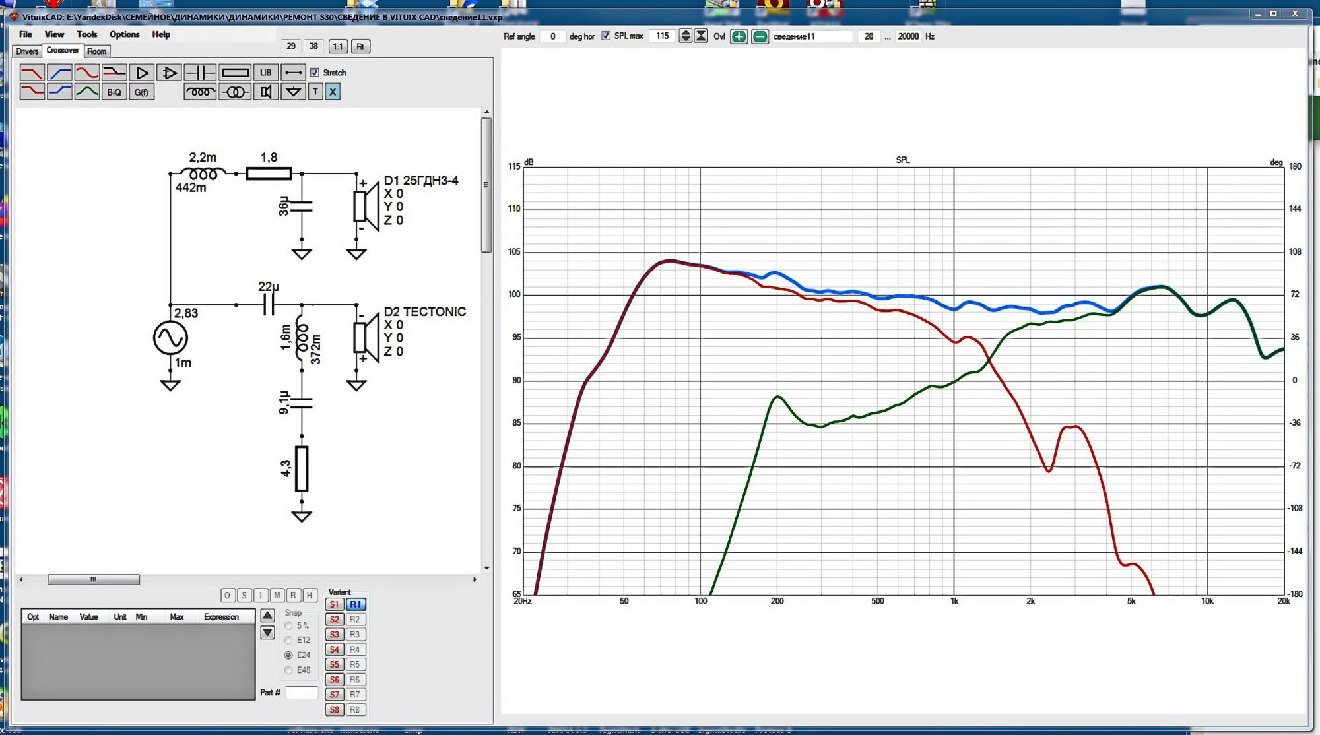Screen dimensions: 1320x735
Task: Toggle the SPL max checkbox
Action: [x=606, y=36]
